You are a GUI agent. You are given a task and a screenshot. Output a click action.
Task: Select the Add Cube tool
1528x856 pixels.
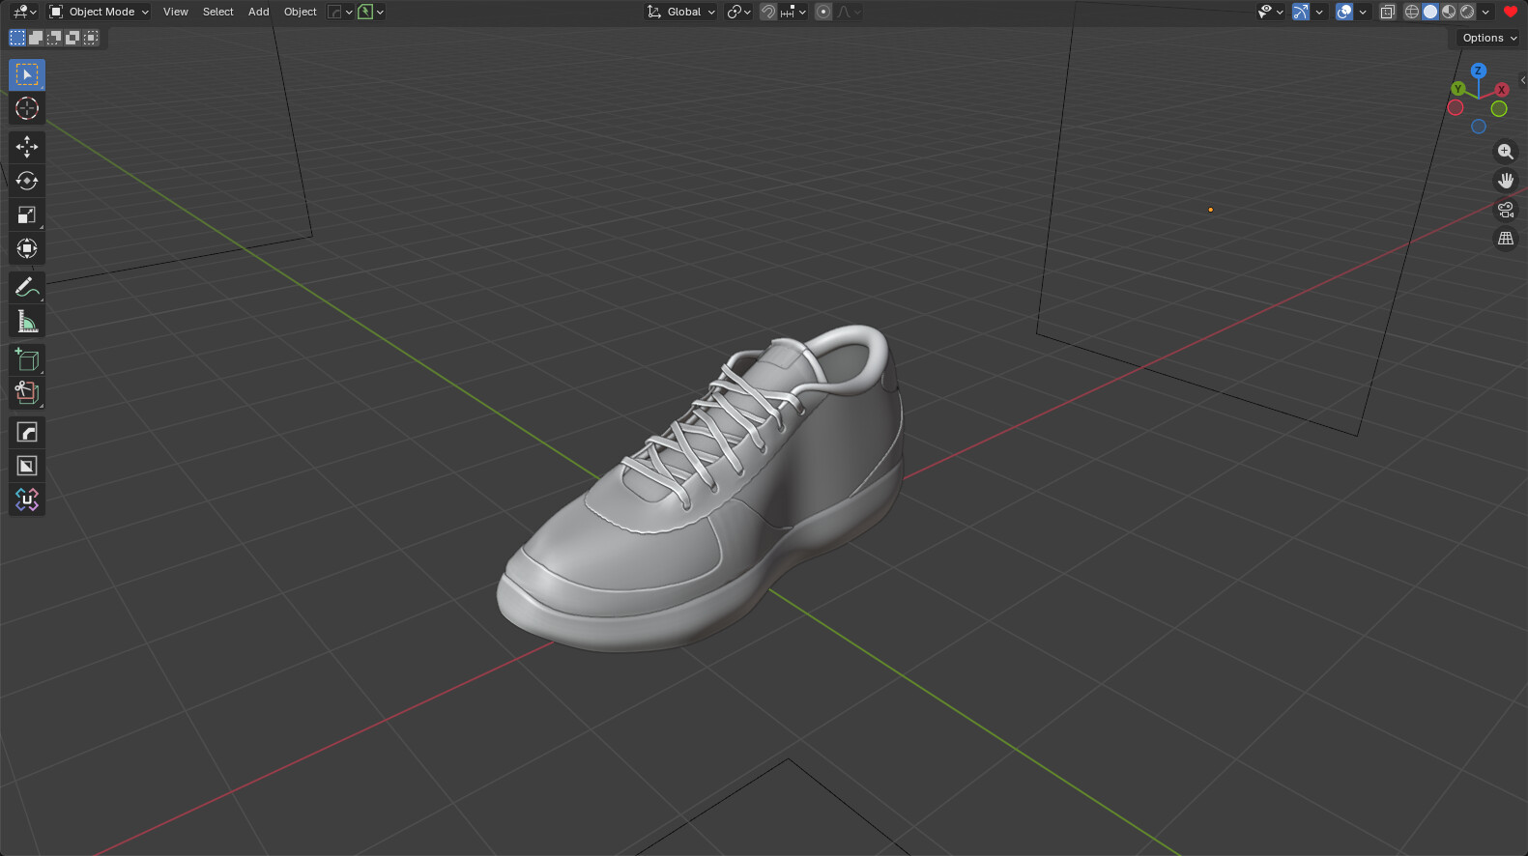(x=27, y=359)
